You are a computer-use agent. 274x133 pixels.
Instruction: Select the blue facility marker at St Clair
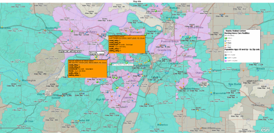tap(26, 121)
